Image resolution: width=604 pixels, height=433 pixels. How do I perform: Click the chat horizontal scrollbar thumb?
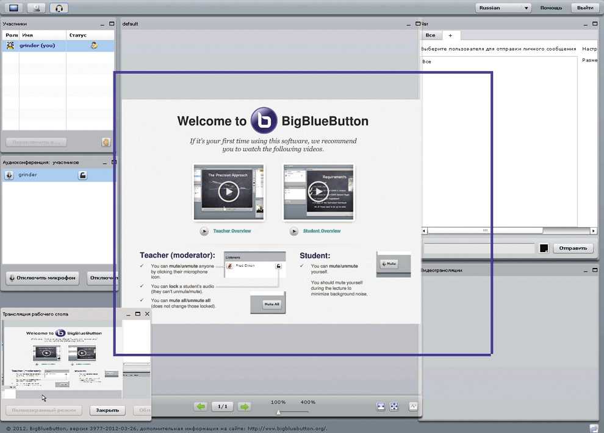pos(486,231)
